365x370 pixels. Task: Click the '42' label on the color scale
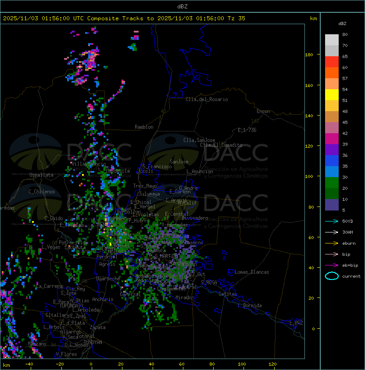(x=345, y=133)
